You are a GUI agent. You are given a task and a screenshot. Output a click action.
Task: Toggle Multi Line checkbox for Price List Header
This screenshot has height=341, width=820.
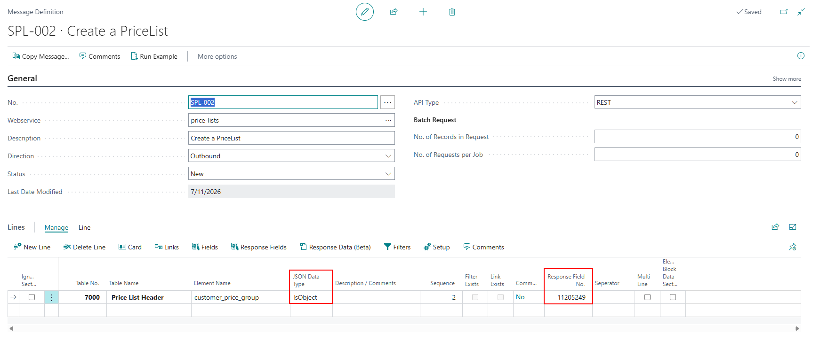pyautogui.click(x=647, y=297)
